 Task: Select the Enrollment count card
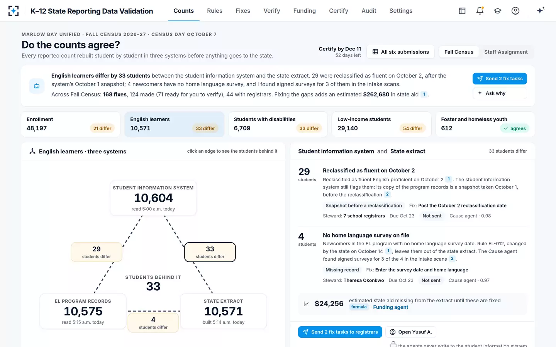pyautogui.click(x=71, y=124)
